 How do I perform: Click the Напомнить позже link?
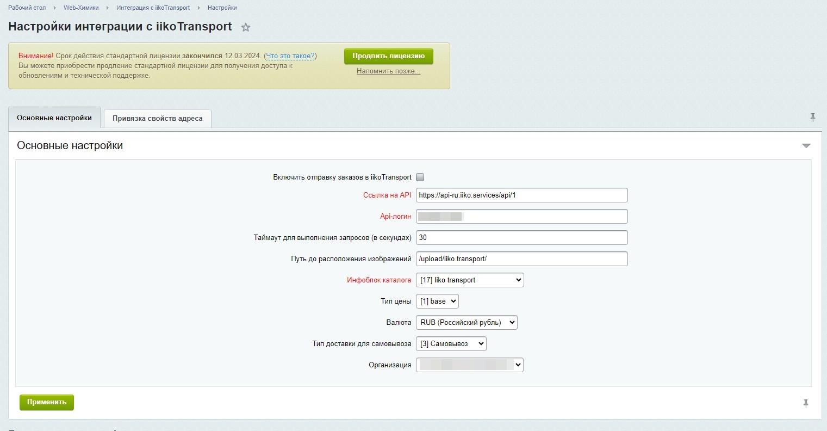pyautogui.click(x=388, y=71)
